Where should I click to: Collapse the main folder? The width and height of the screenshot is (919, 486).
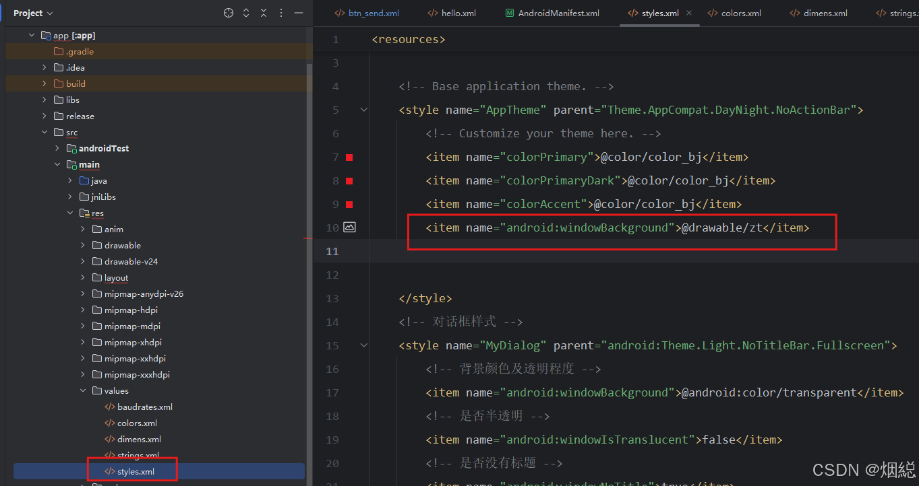tap(57, 164)
